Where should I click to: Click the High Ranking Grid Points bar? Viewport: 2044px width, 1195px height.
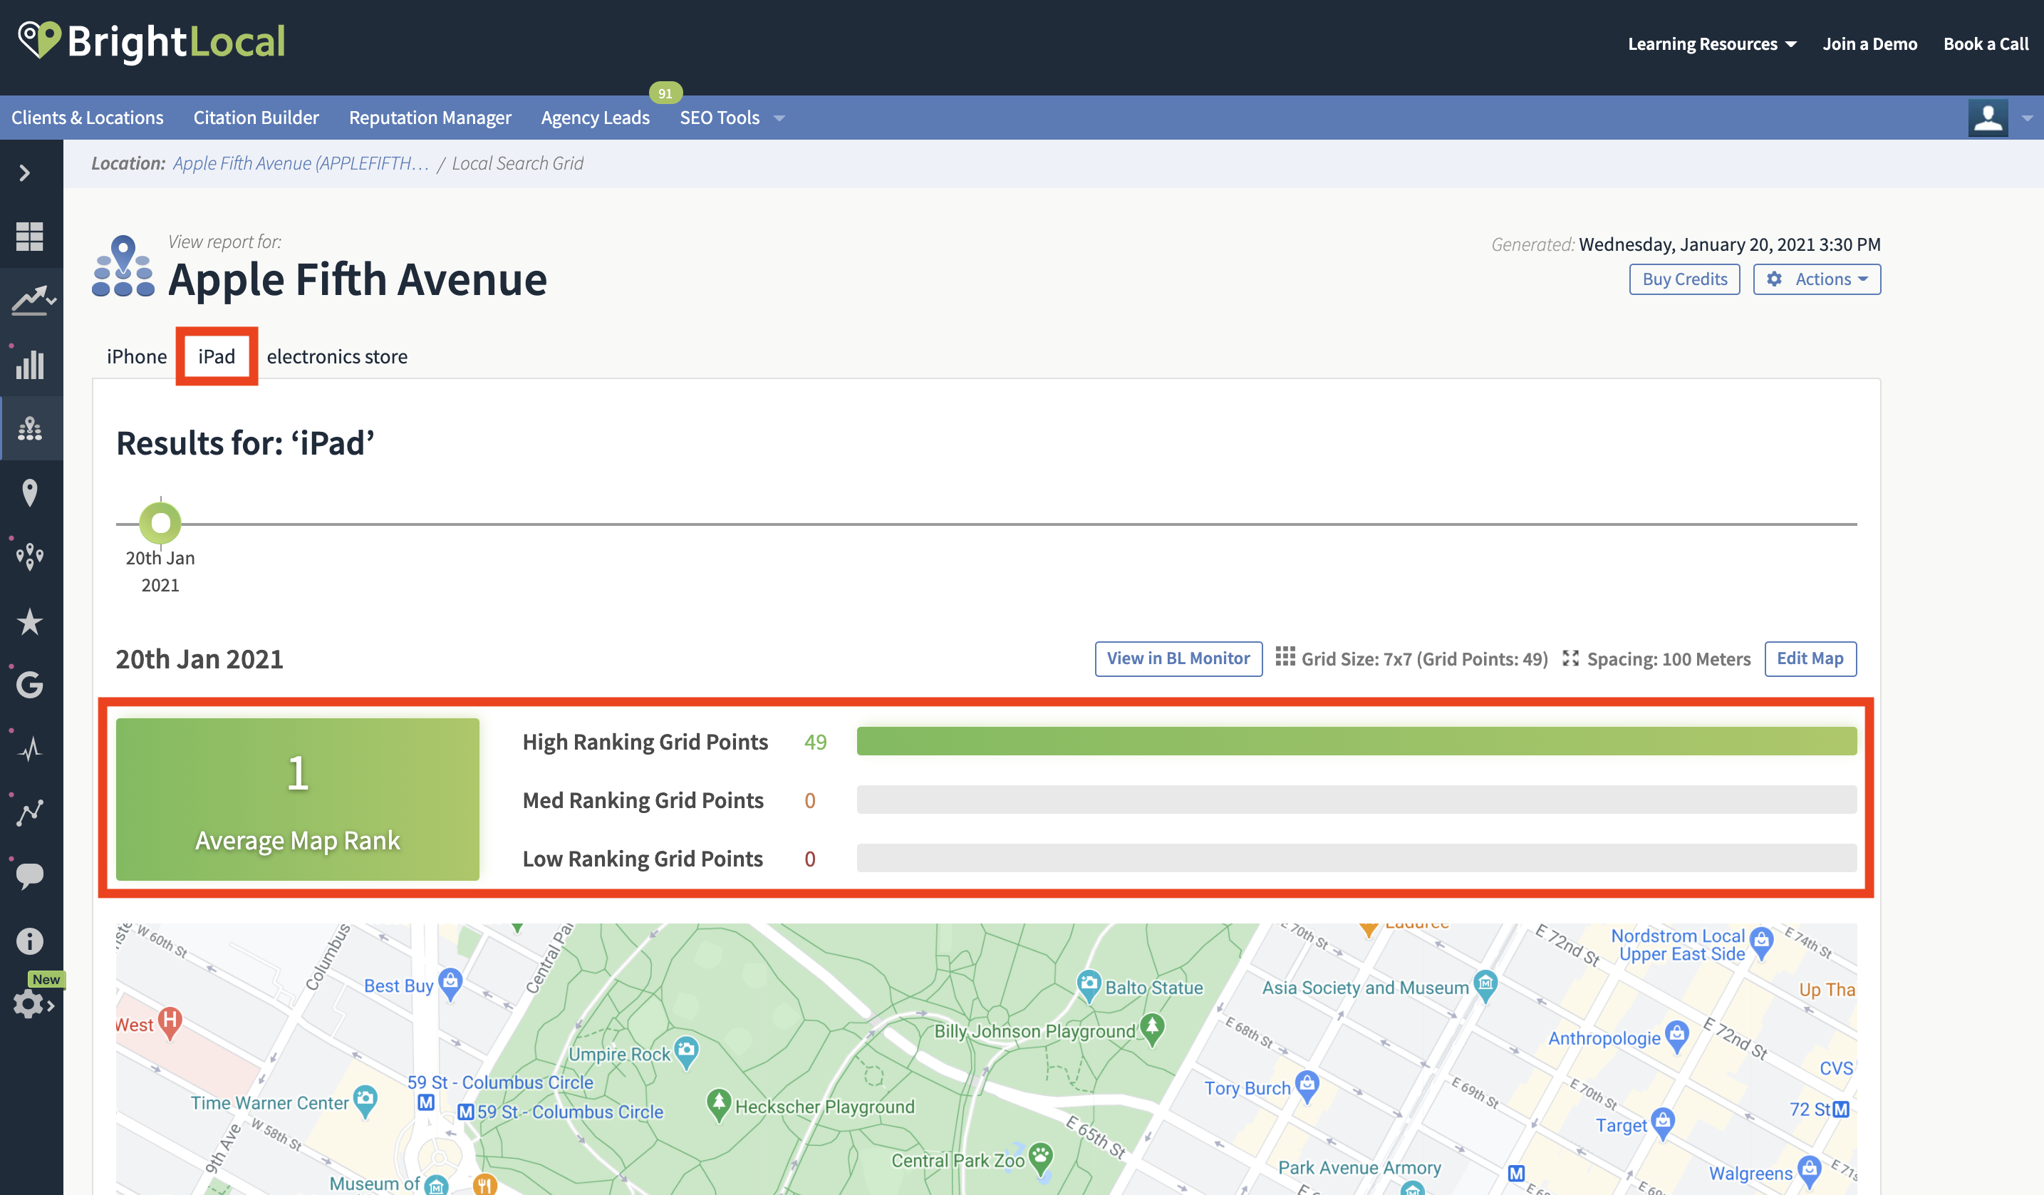point(1356,742)
